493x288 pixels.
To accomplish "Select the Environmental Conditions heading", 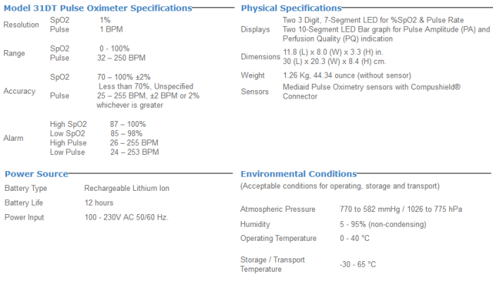I will click(299, 173).
